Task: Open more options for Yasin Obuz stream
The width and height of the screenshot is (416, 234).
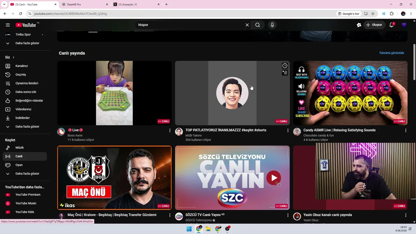Action: (406, 215)
